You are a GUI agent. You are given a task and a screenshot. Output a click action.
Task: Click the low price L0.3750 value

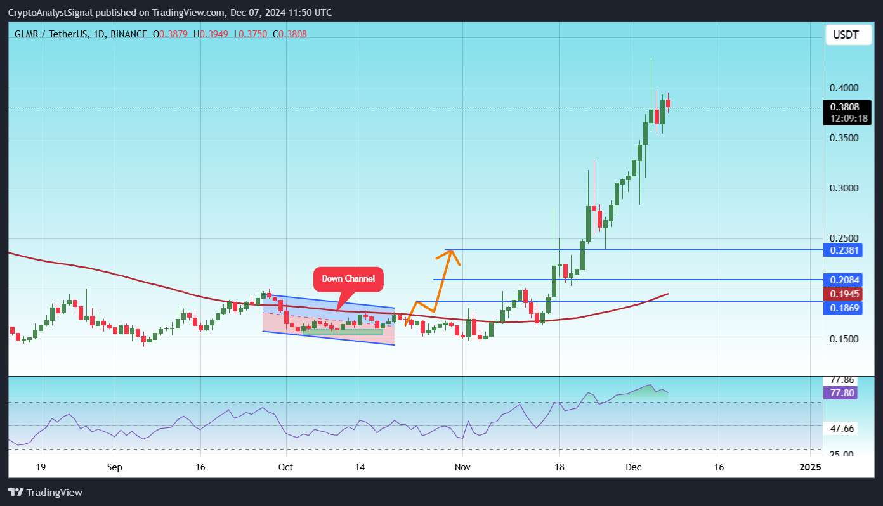click(251, 34)
